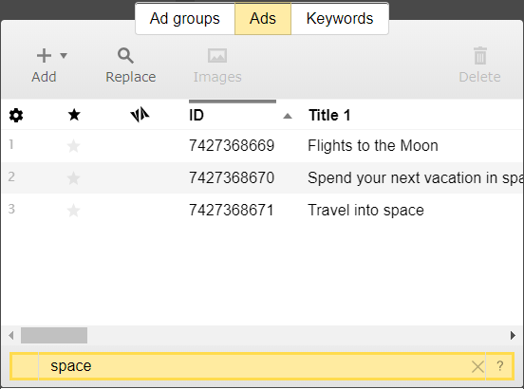The image size is (524, 389).
Task: Click the Add plus icon
Action: (44, 55)
